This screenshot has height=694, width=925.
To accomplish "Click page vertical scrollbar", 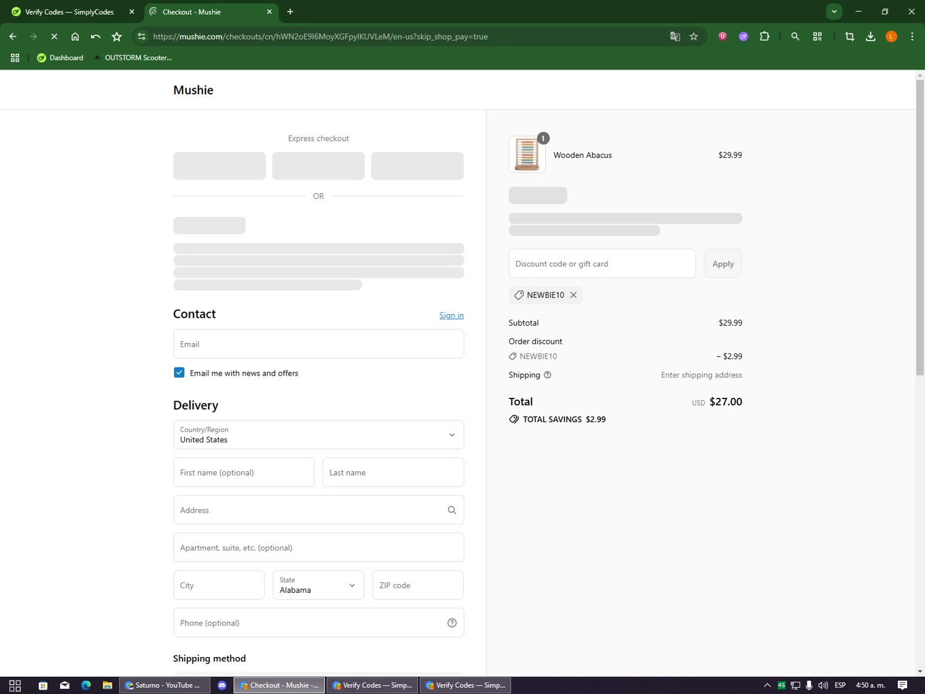I will click(920, 227).
